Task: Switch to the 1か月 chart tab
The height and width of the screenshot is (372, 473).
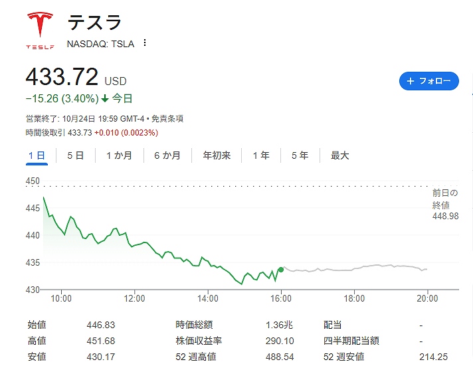Action: click(119, 155)
